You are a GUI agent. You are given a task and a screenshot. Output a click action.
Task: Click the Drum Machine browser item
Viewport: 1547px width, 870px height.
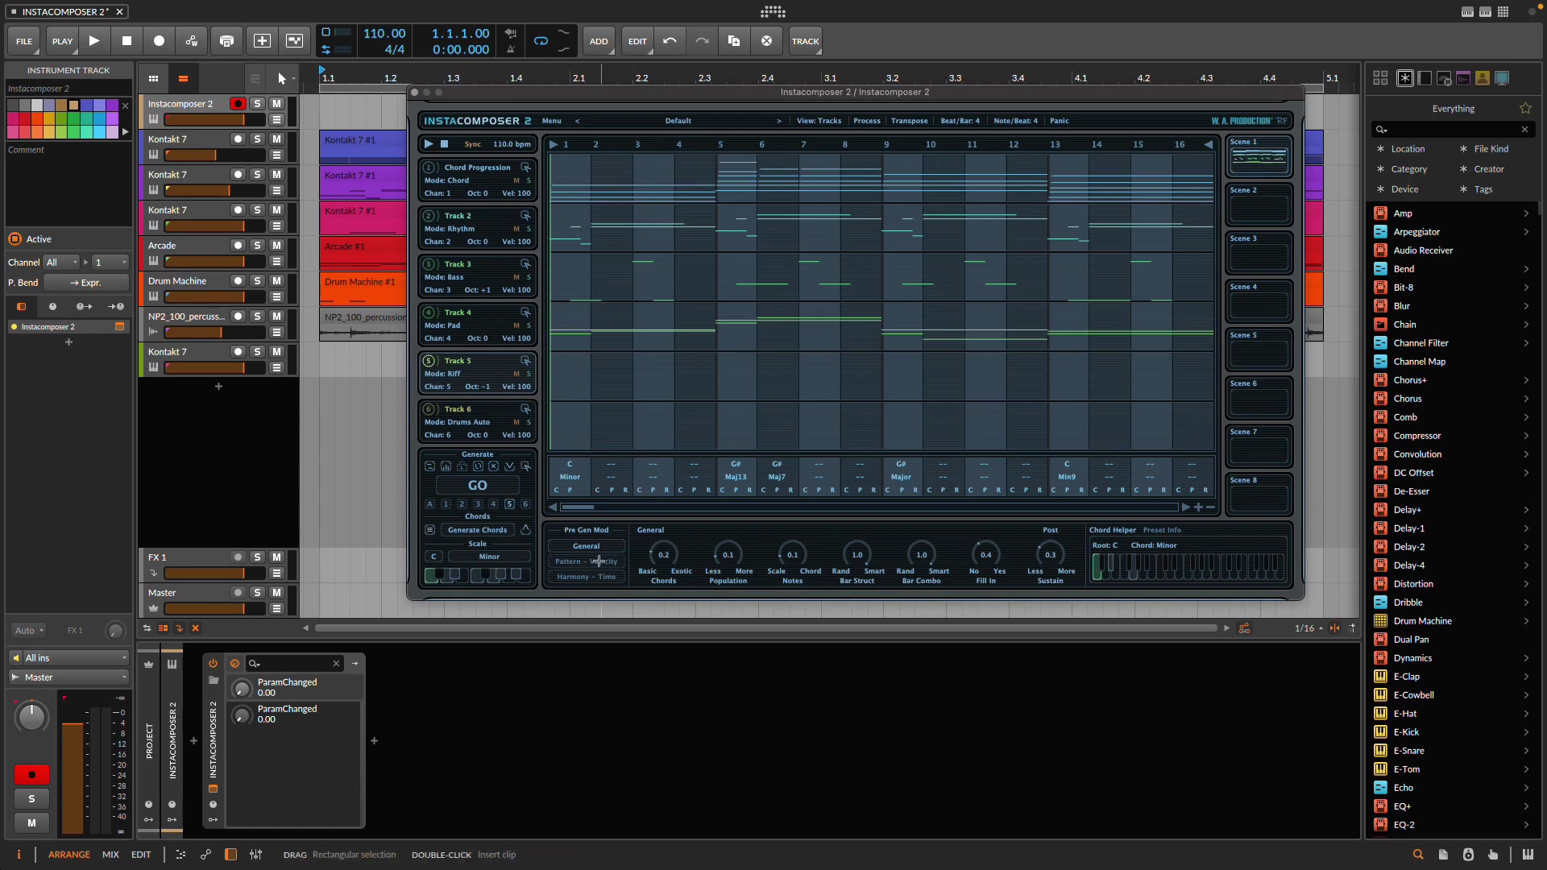click(x=1422, y=621)
